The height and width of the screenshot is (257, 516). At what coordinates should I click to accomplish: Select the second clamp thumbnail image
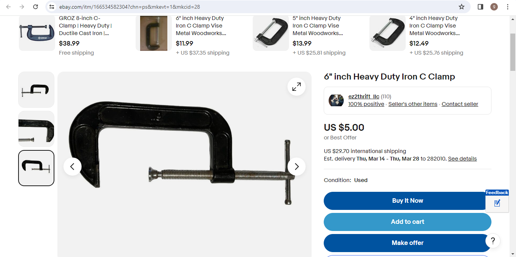tap(36, 129)
